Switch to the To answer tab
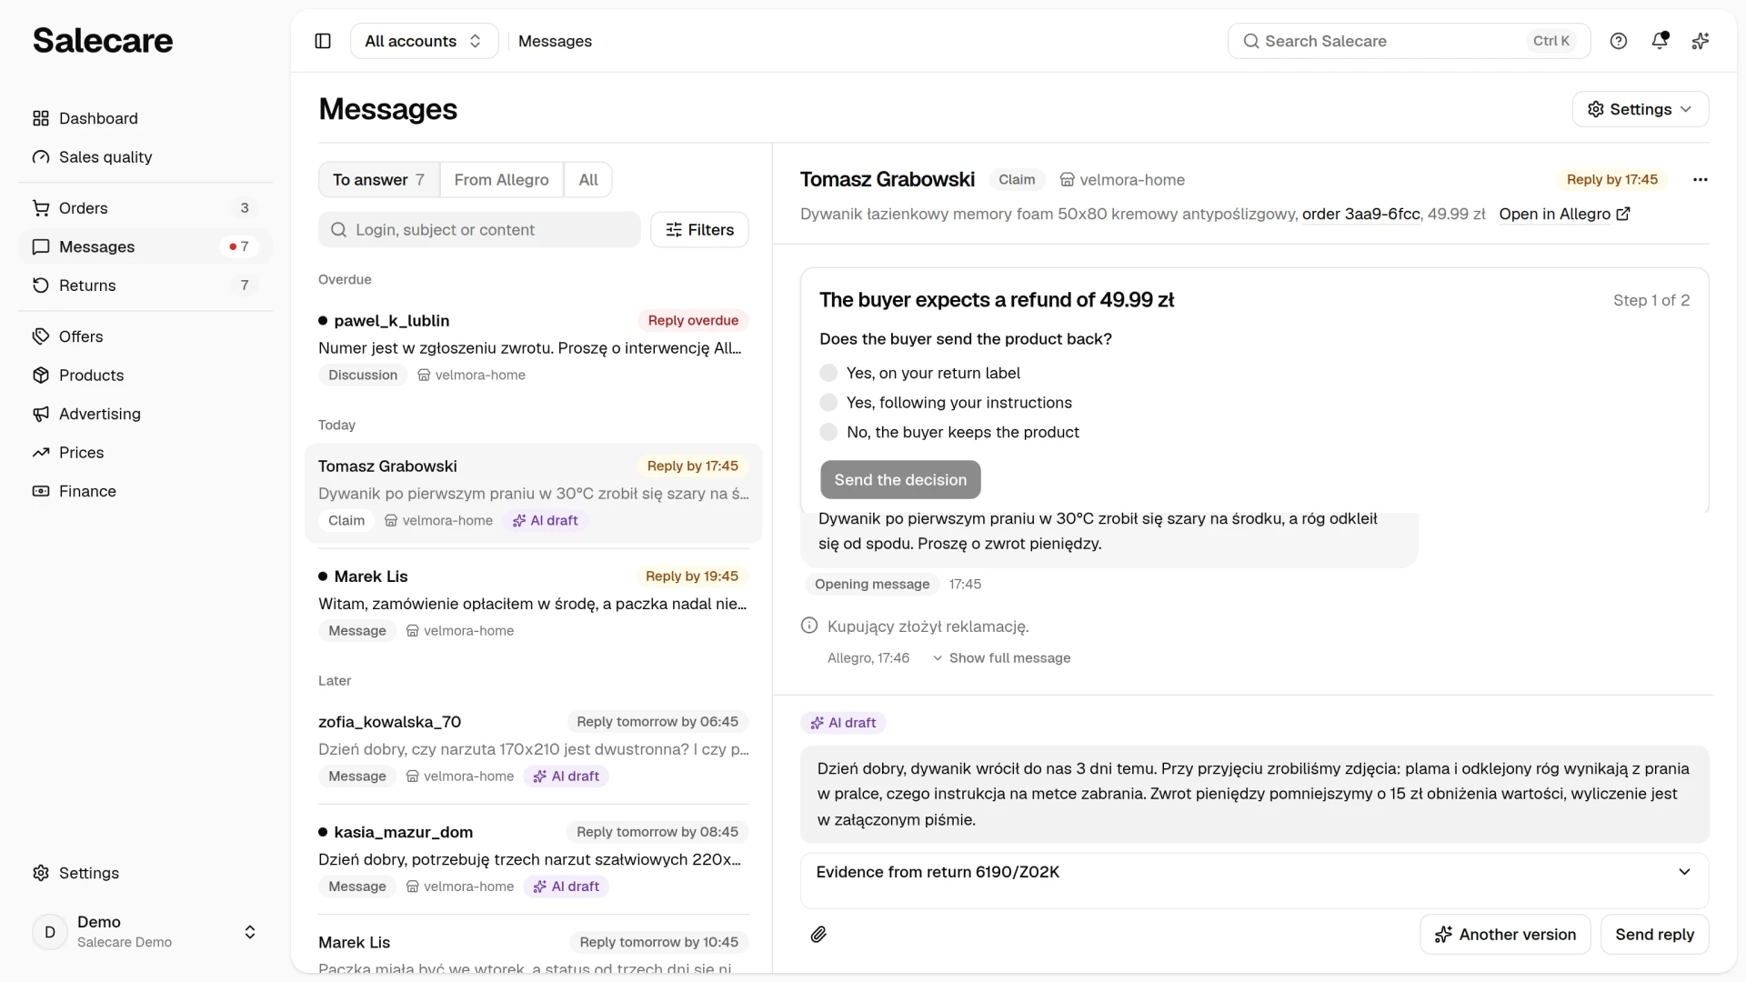This screenshot has width=1746, height=982. [x=379, y=180]
